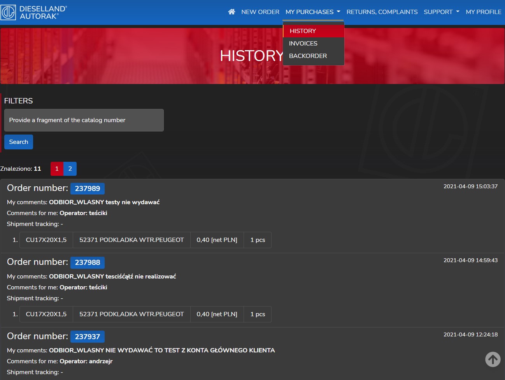Viewport: 505px width, 380px height.
Task: Click timestamp 2021-04-09 15:03:37
Action: pyautogui.click(x=470, y=186)
